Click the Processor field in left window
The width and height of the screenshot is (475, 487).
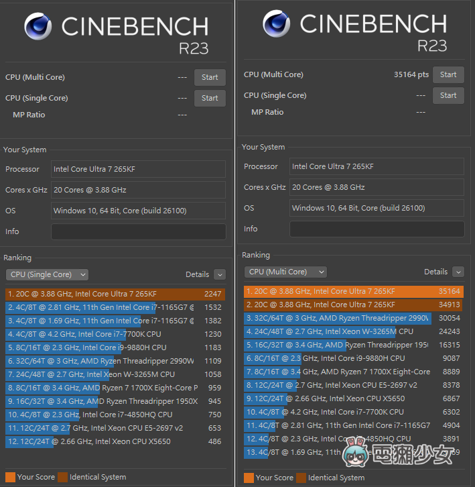click(139, 169)
